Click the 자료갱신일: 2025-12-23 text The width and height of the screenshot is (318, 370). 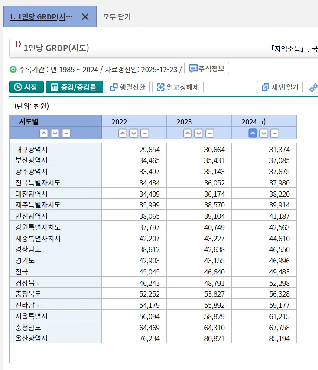[141, 70]
